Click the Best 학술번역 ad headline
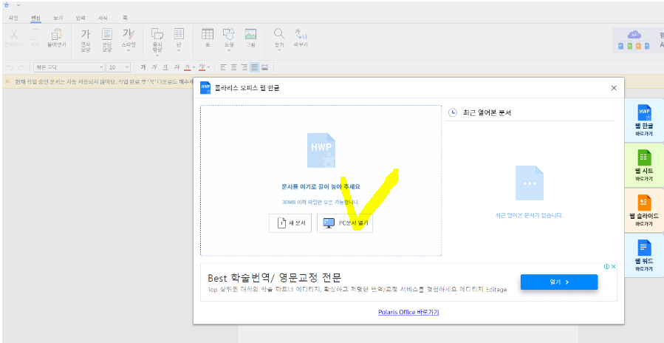 click(x=275, y=278)
